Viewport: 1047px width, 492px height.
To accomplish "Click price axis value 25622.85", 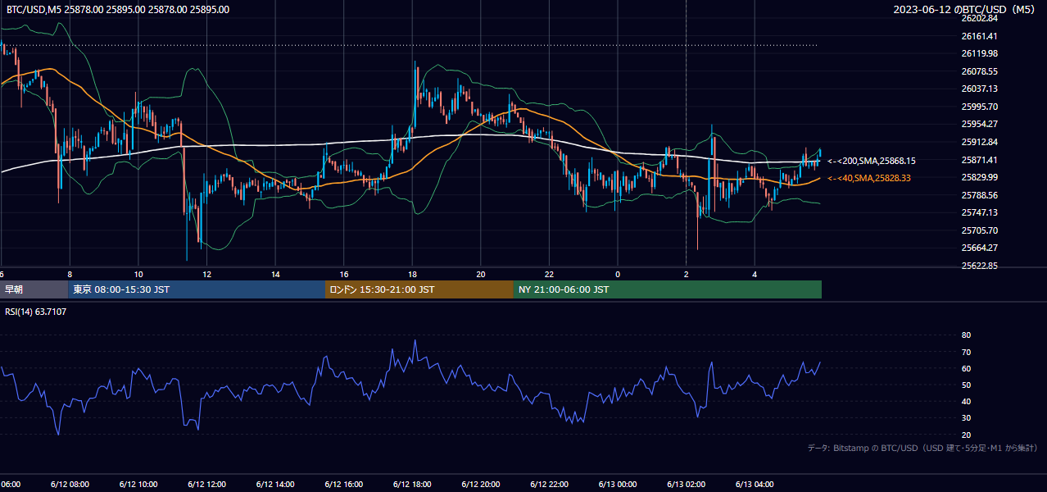I will point(979,266).
